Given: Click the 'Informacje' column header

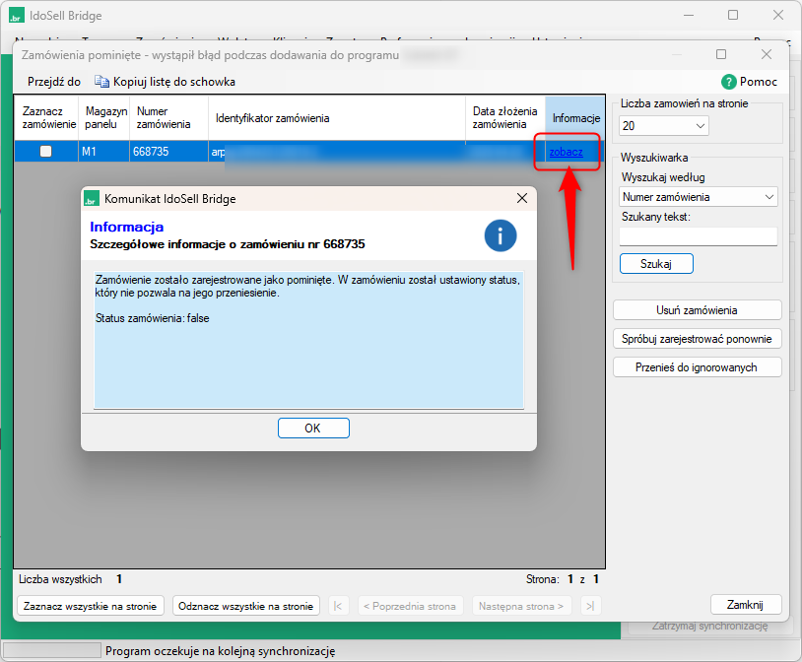Looking at the screenshot, I should 575,118.
